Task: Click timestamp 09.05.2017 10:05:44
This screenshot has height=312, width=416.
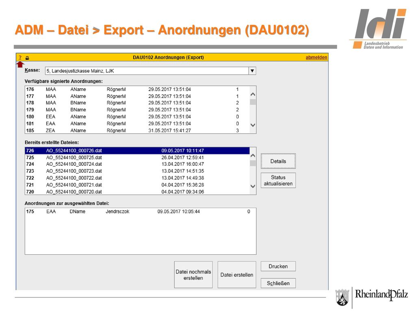Action: [179, 212]
